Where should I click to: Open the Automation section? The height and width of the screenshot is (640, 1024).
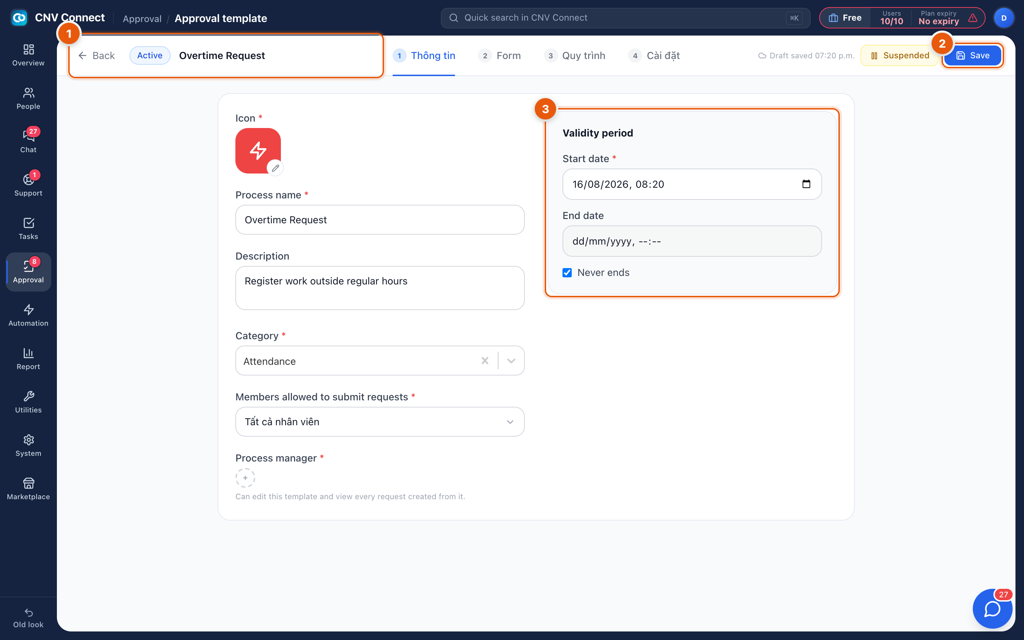(28, 315)
